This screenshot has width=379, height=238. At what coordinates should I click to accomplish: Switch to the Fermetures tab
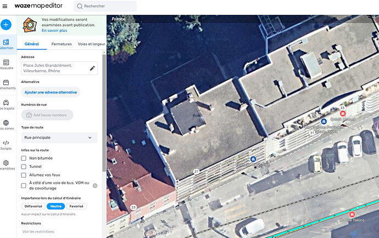62,44
